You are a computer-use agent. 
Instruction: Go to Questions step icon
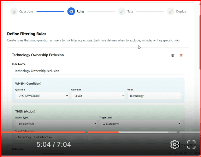pyautogui.click(x=14, y=11)
